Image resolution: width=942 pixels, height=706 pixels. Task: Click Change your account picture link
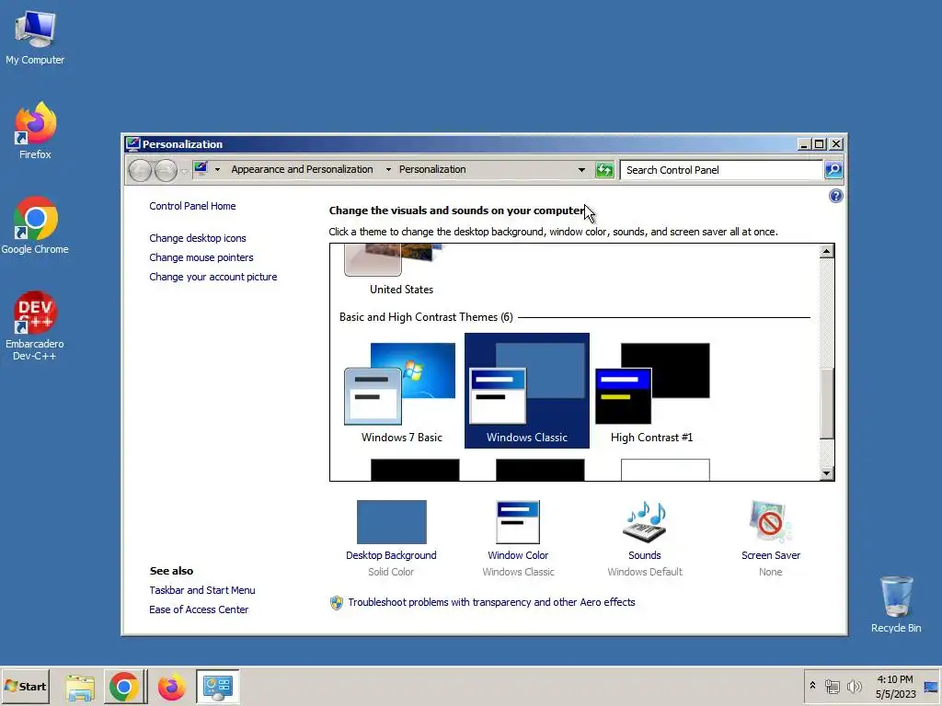tap(213, 277)
